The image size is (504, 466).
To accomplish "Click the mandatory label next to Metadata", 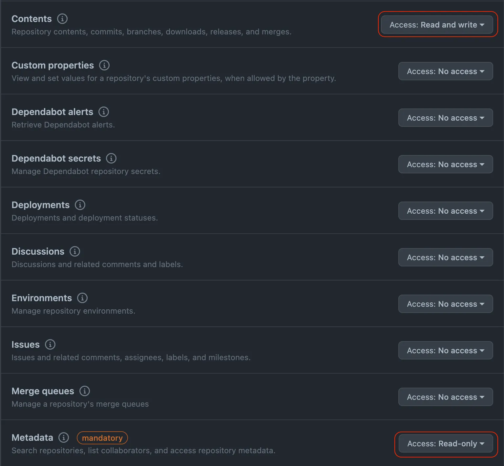I will pos(102,438).
